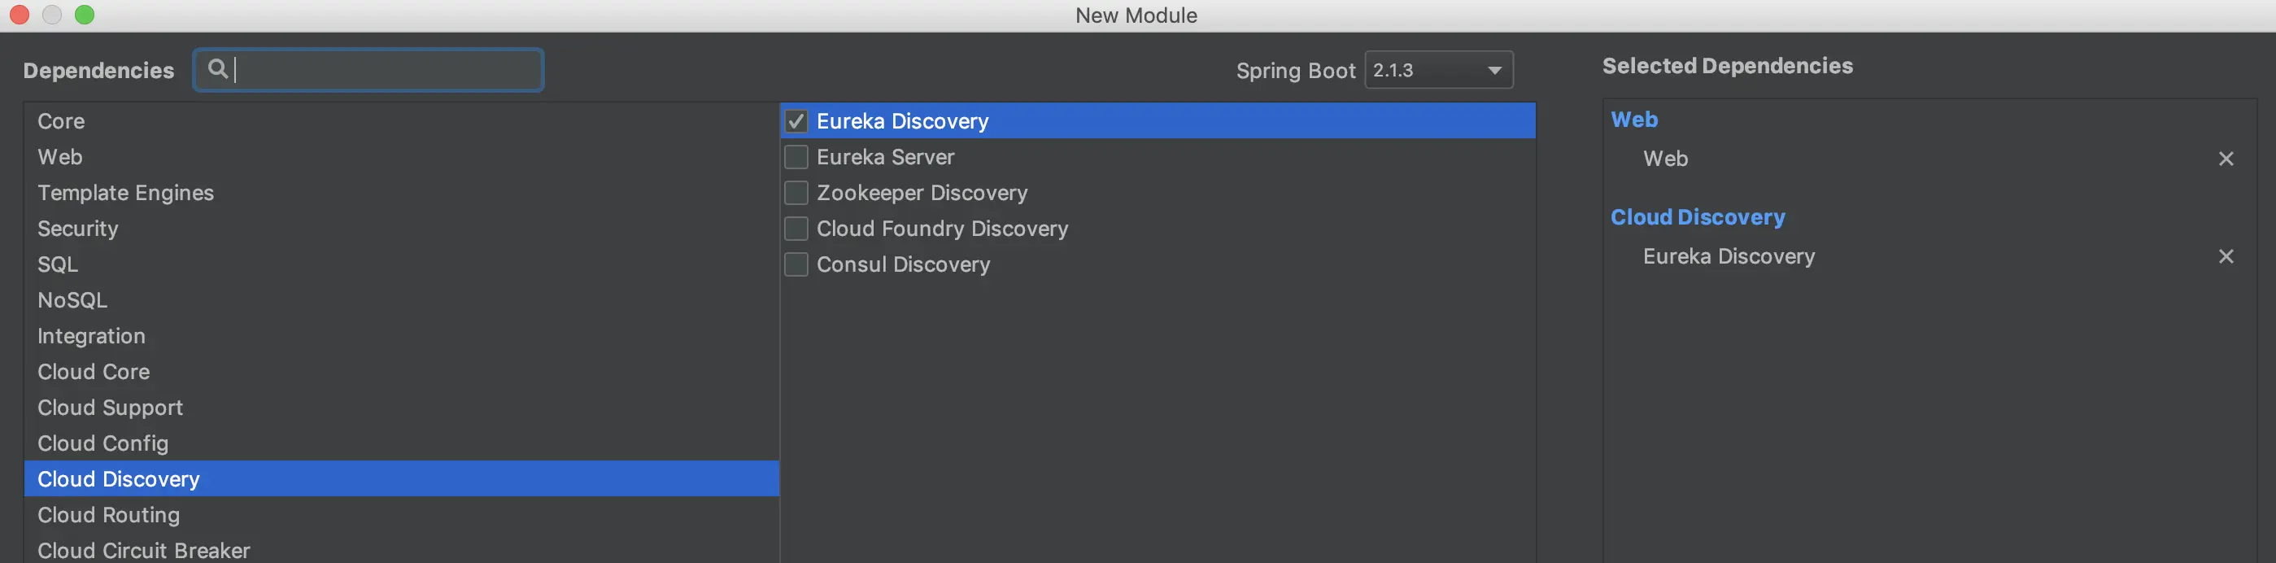The width and height of the screenshot is (2276, 563).
Task: Focus the dependencies search field
Action: (368, 70)
